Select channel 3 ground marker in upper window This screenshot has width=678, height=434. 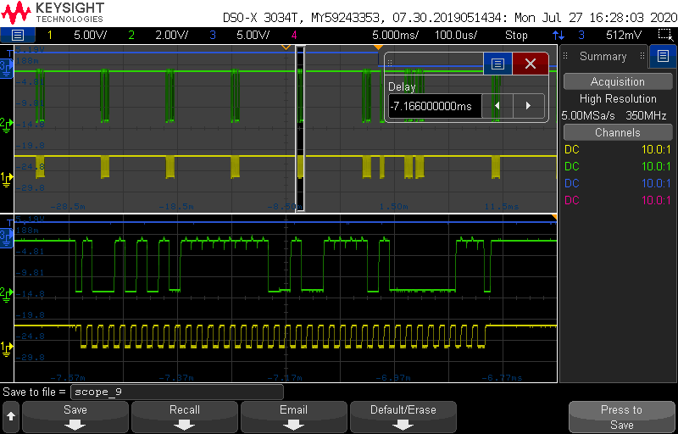(6, 67)
